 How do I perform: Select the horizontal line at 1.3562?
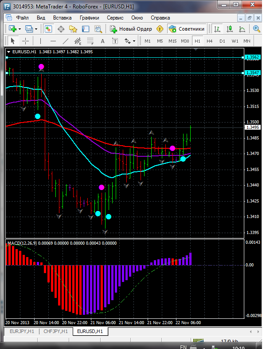pos(125,58)
